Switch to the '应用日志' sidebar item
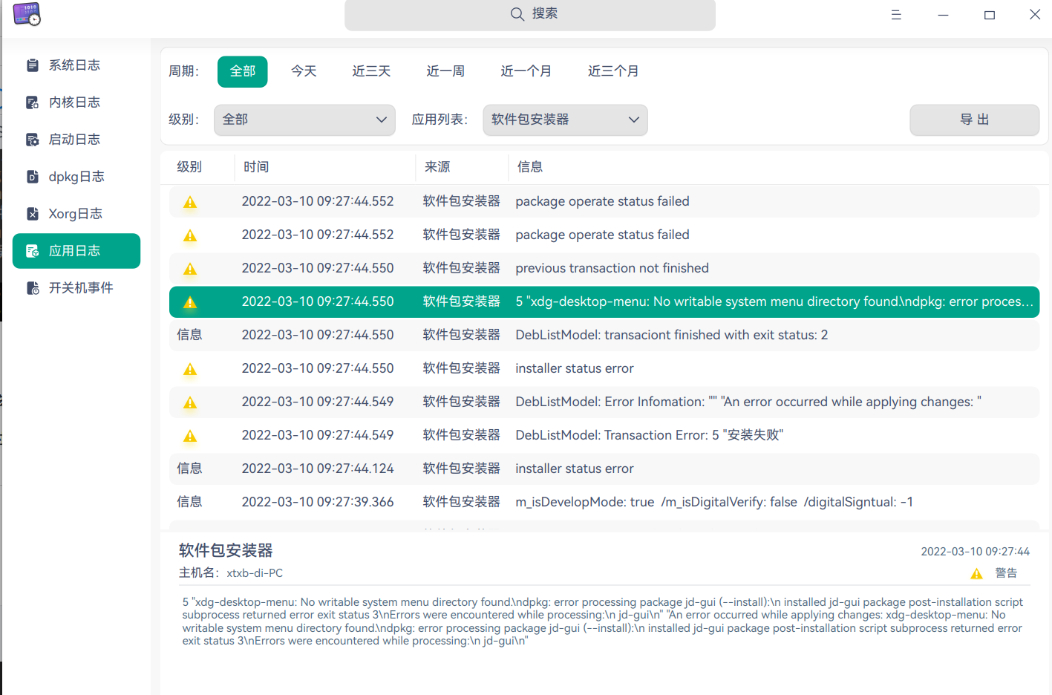This screenshot has height=695, width=1052. pyautogui.click(x=76, y=251)
